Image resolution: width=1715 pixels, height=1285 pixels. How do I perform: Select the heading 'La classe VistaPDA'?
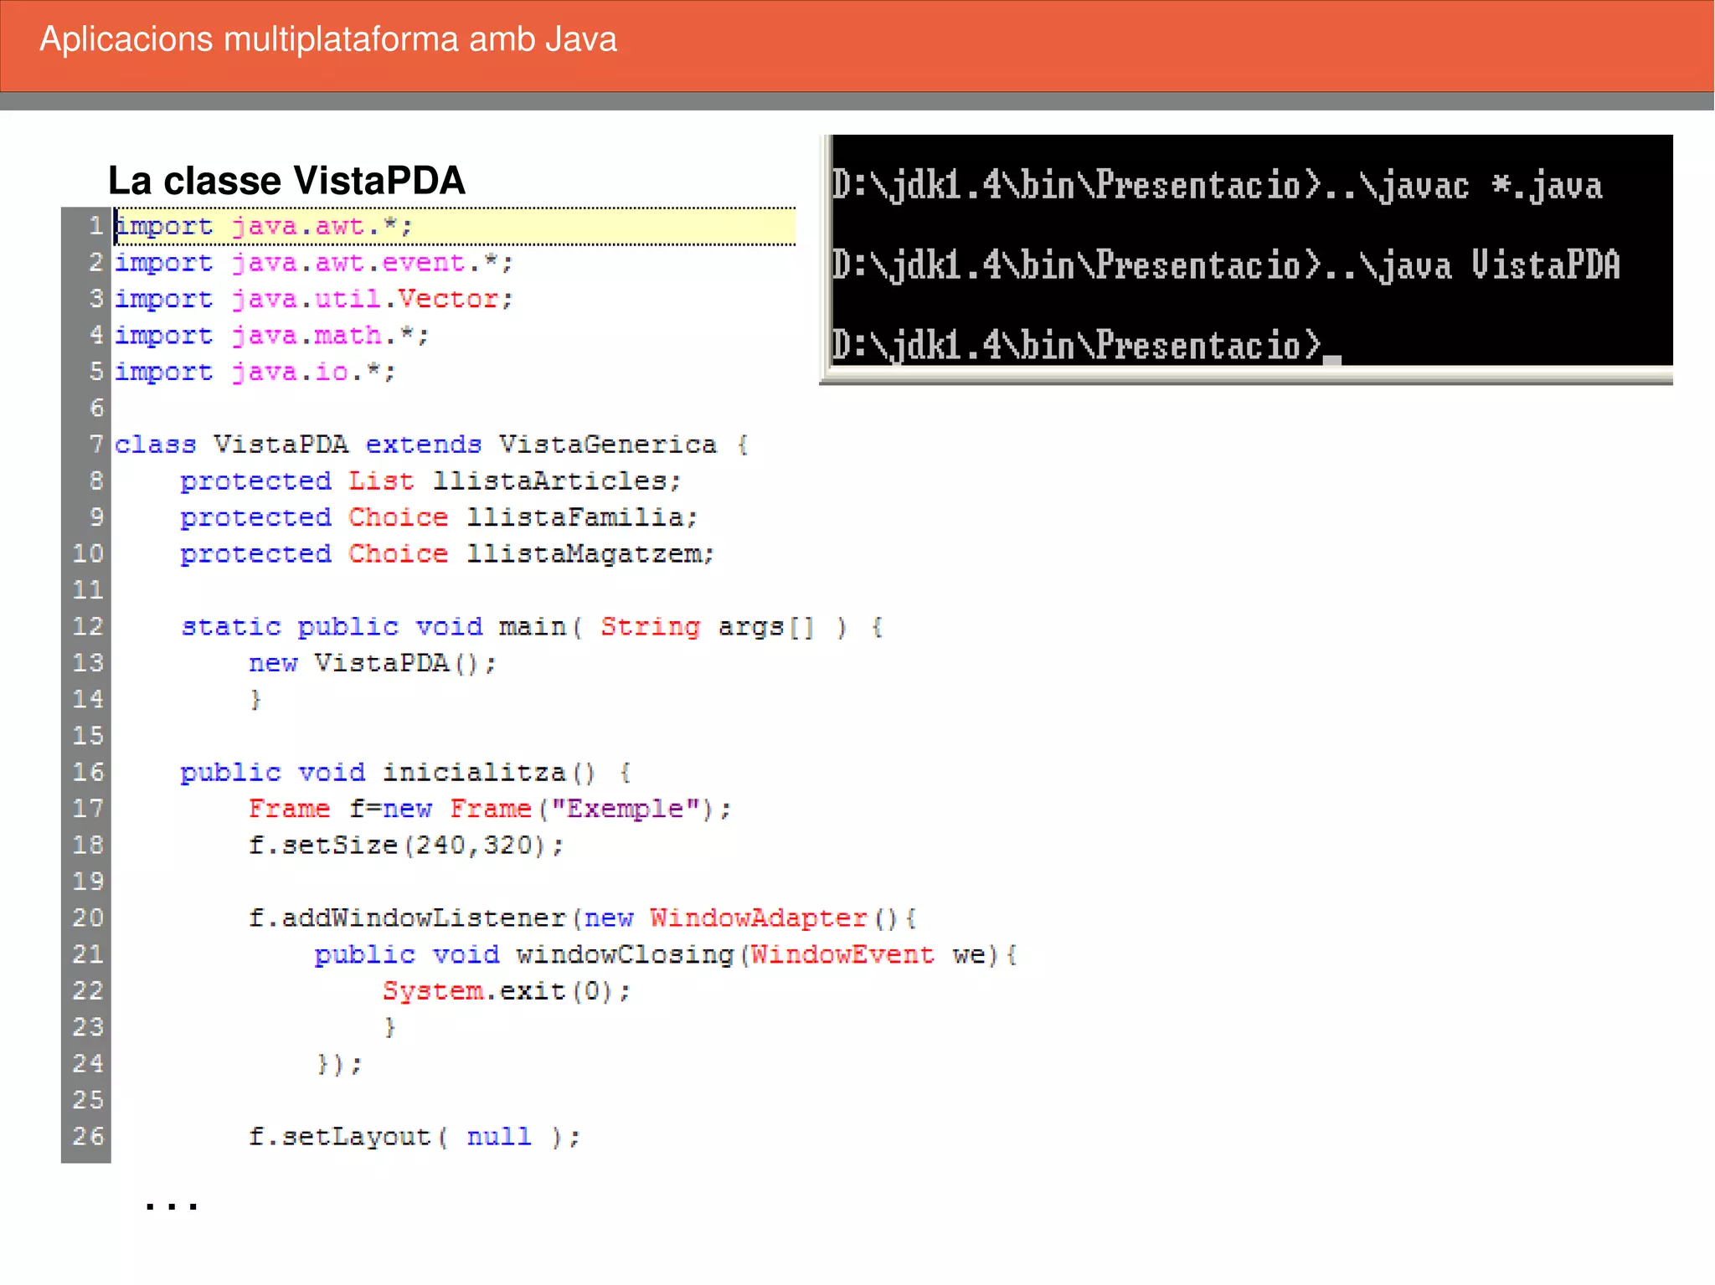click(x=286, y=180)
